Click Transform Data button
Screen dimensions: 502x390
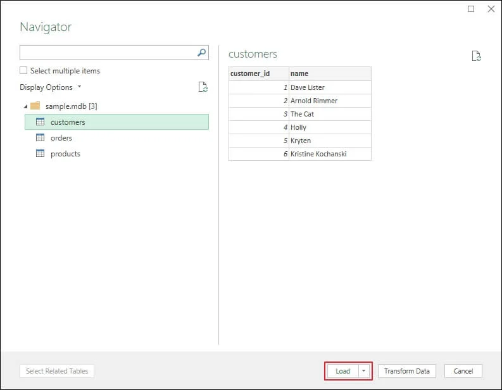[407, 371]
